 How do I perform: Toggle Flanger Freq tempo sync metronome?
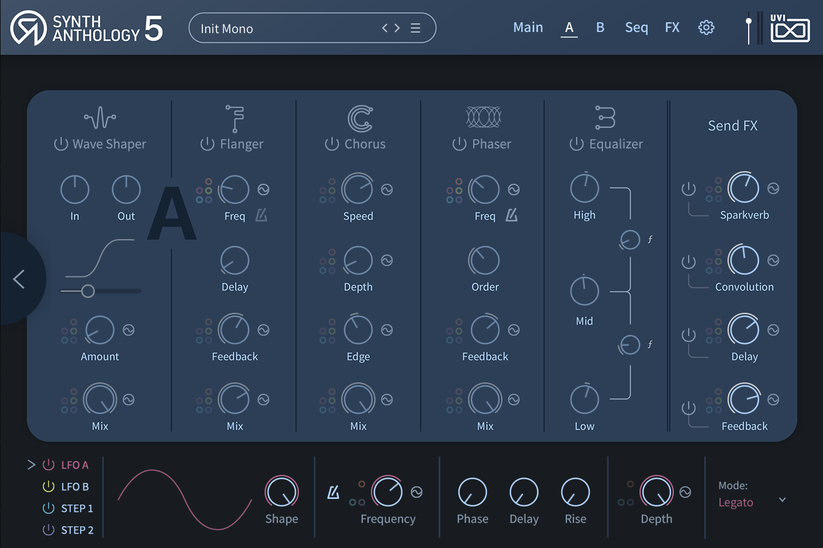[x=261, y=215]
